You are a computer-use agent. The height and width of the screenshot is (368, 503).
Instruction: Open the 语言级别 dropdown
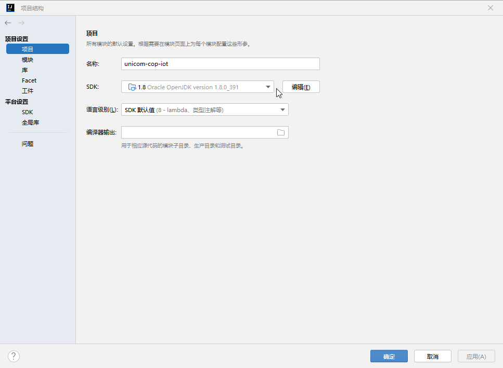(x=281, y=110)
